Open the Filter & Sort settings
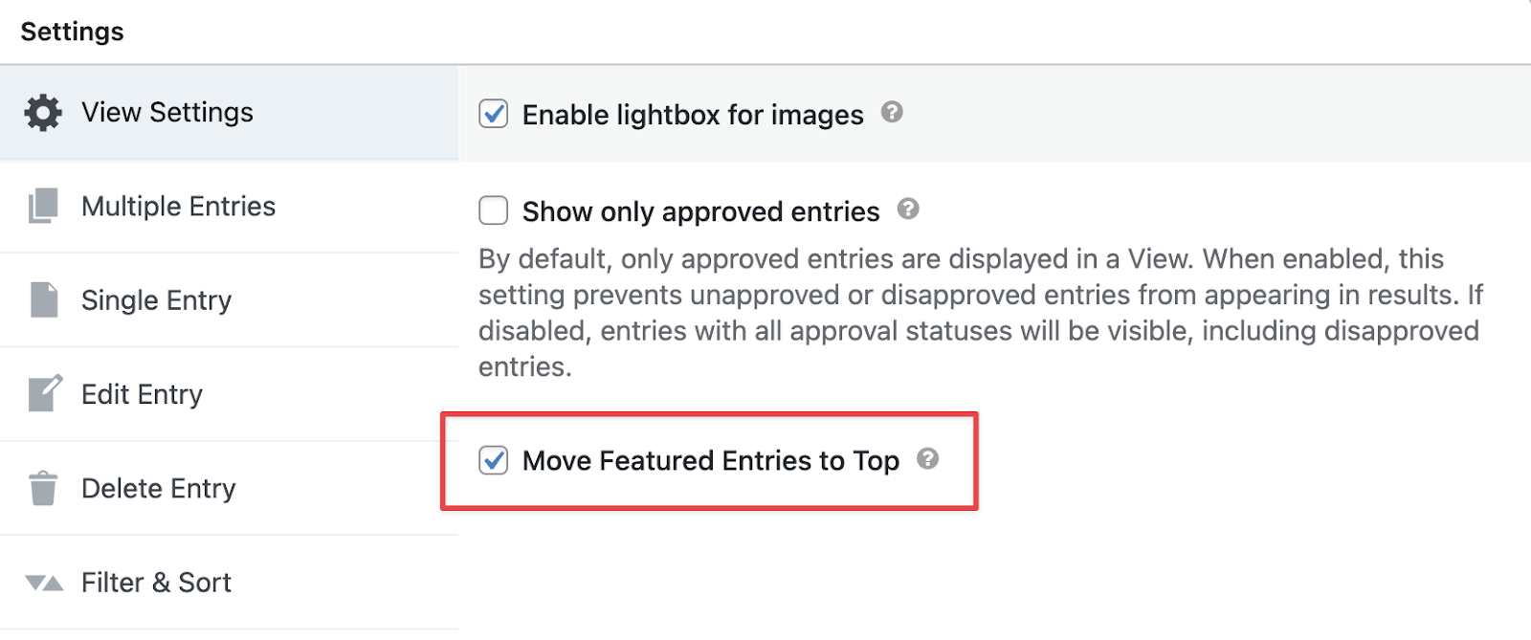 pos(156,582)
